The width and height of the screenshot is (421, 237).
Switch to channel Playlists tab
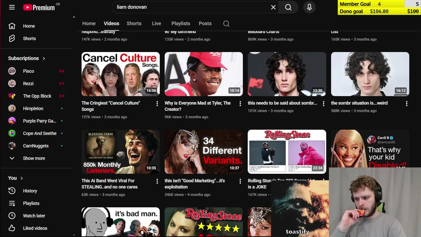pyautogui.click(x=181, y=23)
